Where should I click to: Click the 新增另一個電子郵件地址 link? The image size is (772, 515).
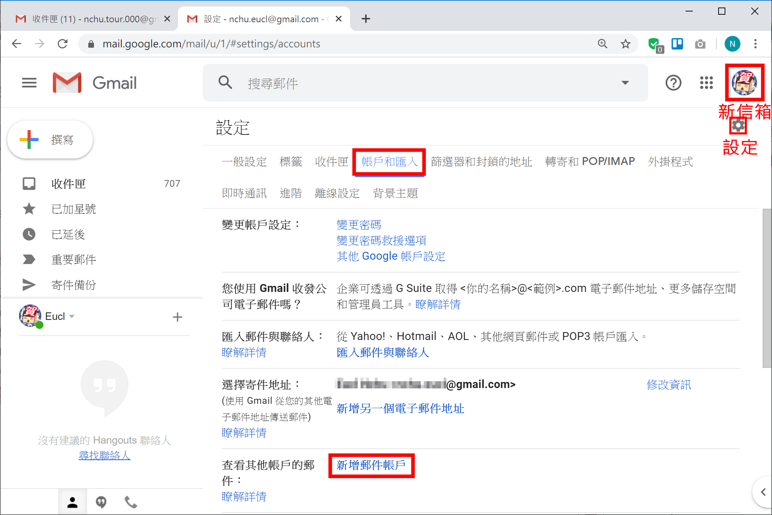coord(400,408)
